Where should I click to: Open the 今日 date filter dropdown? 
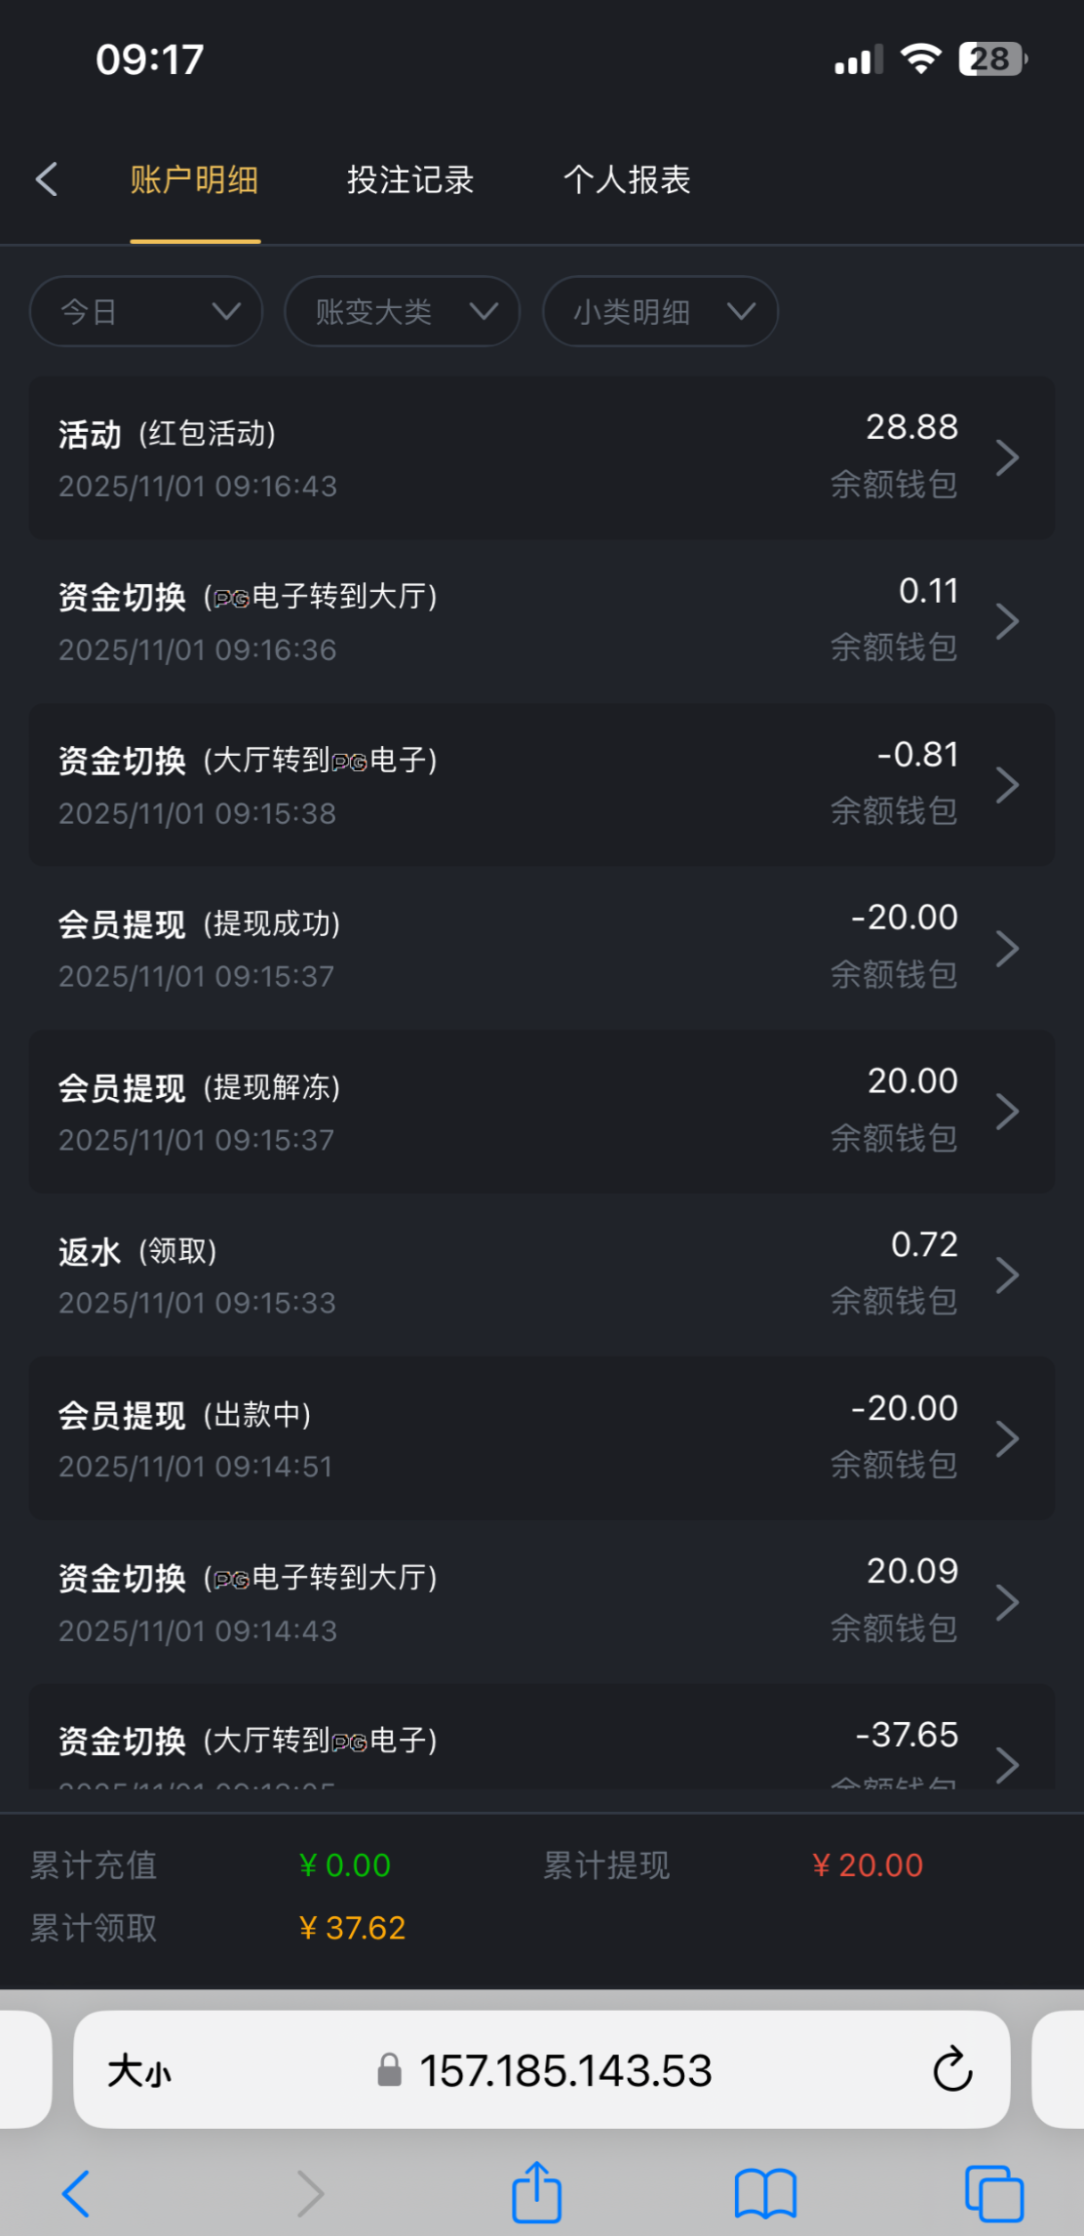click(146, 312)
